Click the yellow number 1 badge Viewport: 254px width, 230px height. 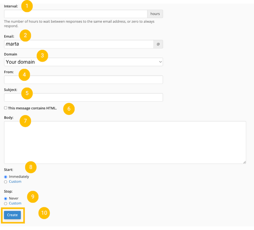point(27,6)
